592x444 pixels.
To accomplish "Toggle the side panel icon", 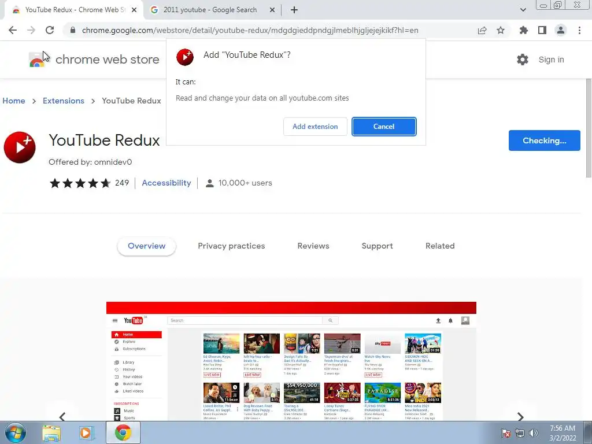I will coord(542,30).
